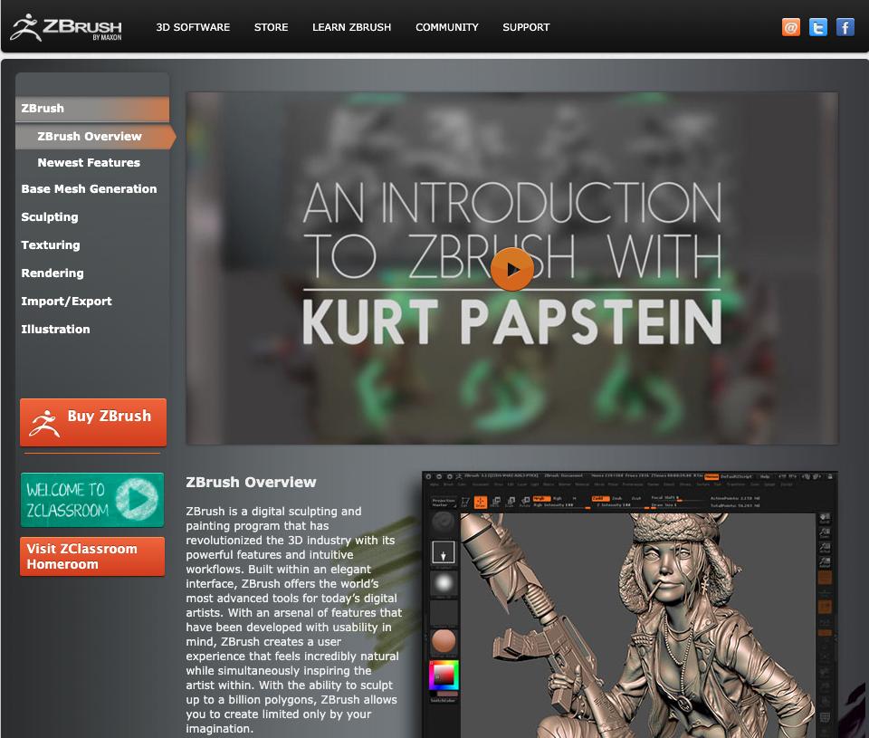The height and width of the screenshot is (738, 869).
Task: Open the Learn ZBrush menu
Action: tap(351, 27)
